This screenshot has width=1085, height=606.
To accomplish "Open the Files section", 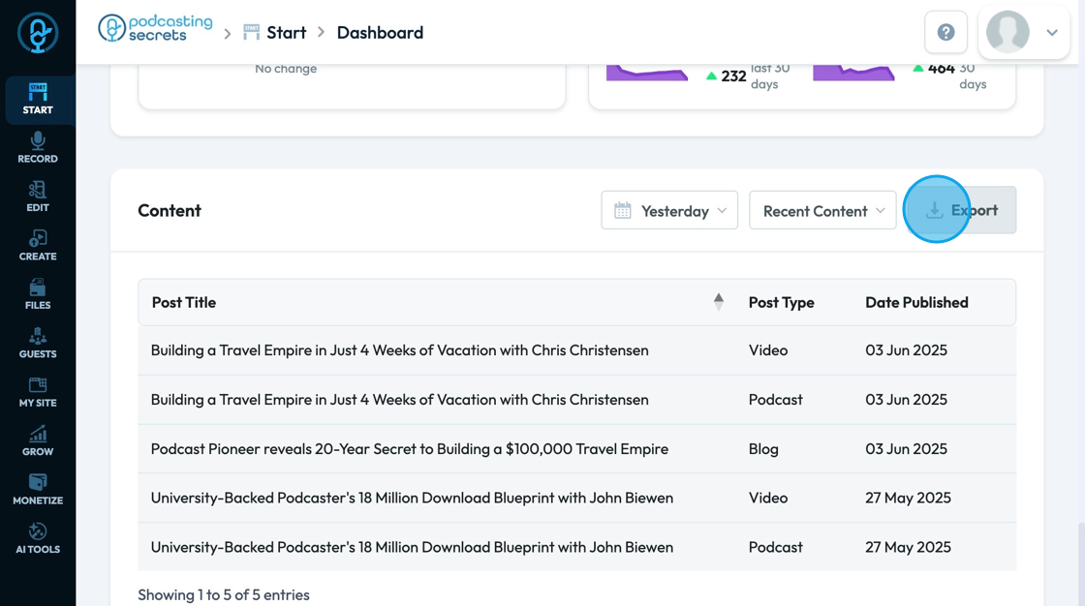I will 38,294.
